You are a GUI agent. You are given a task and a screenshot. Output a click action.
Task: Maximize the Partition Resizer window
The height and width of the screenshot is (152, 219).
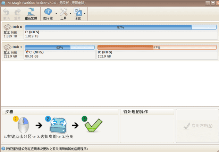[213, 3]
